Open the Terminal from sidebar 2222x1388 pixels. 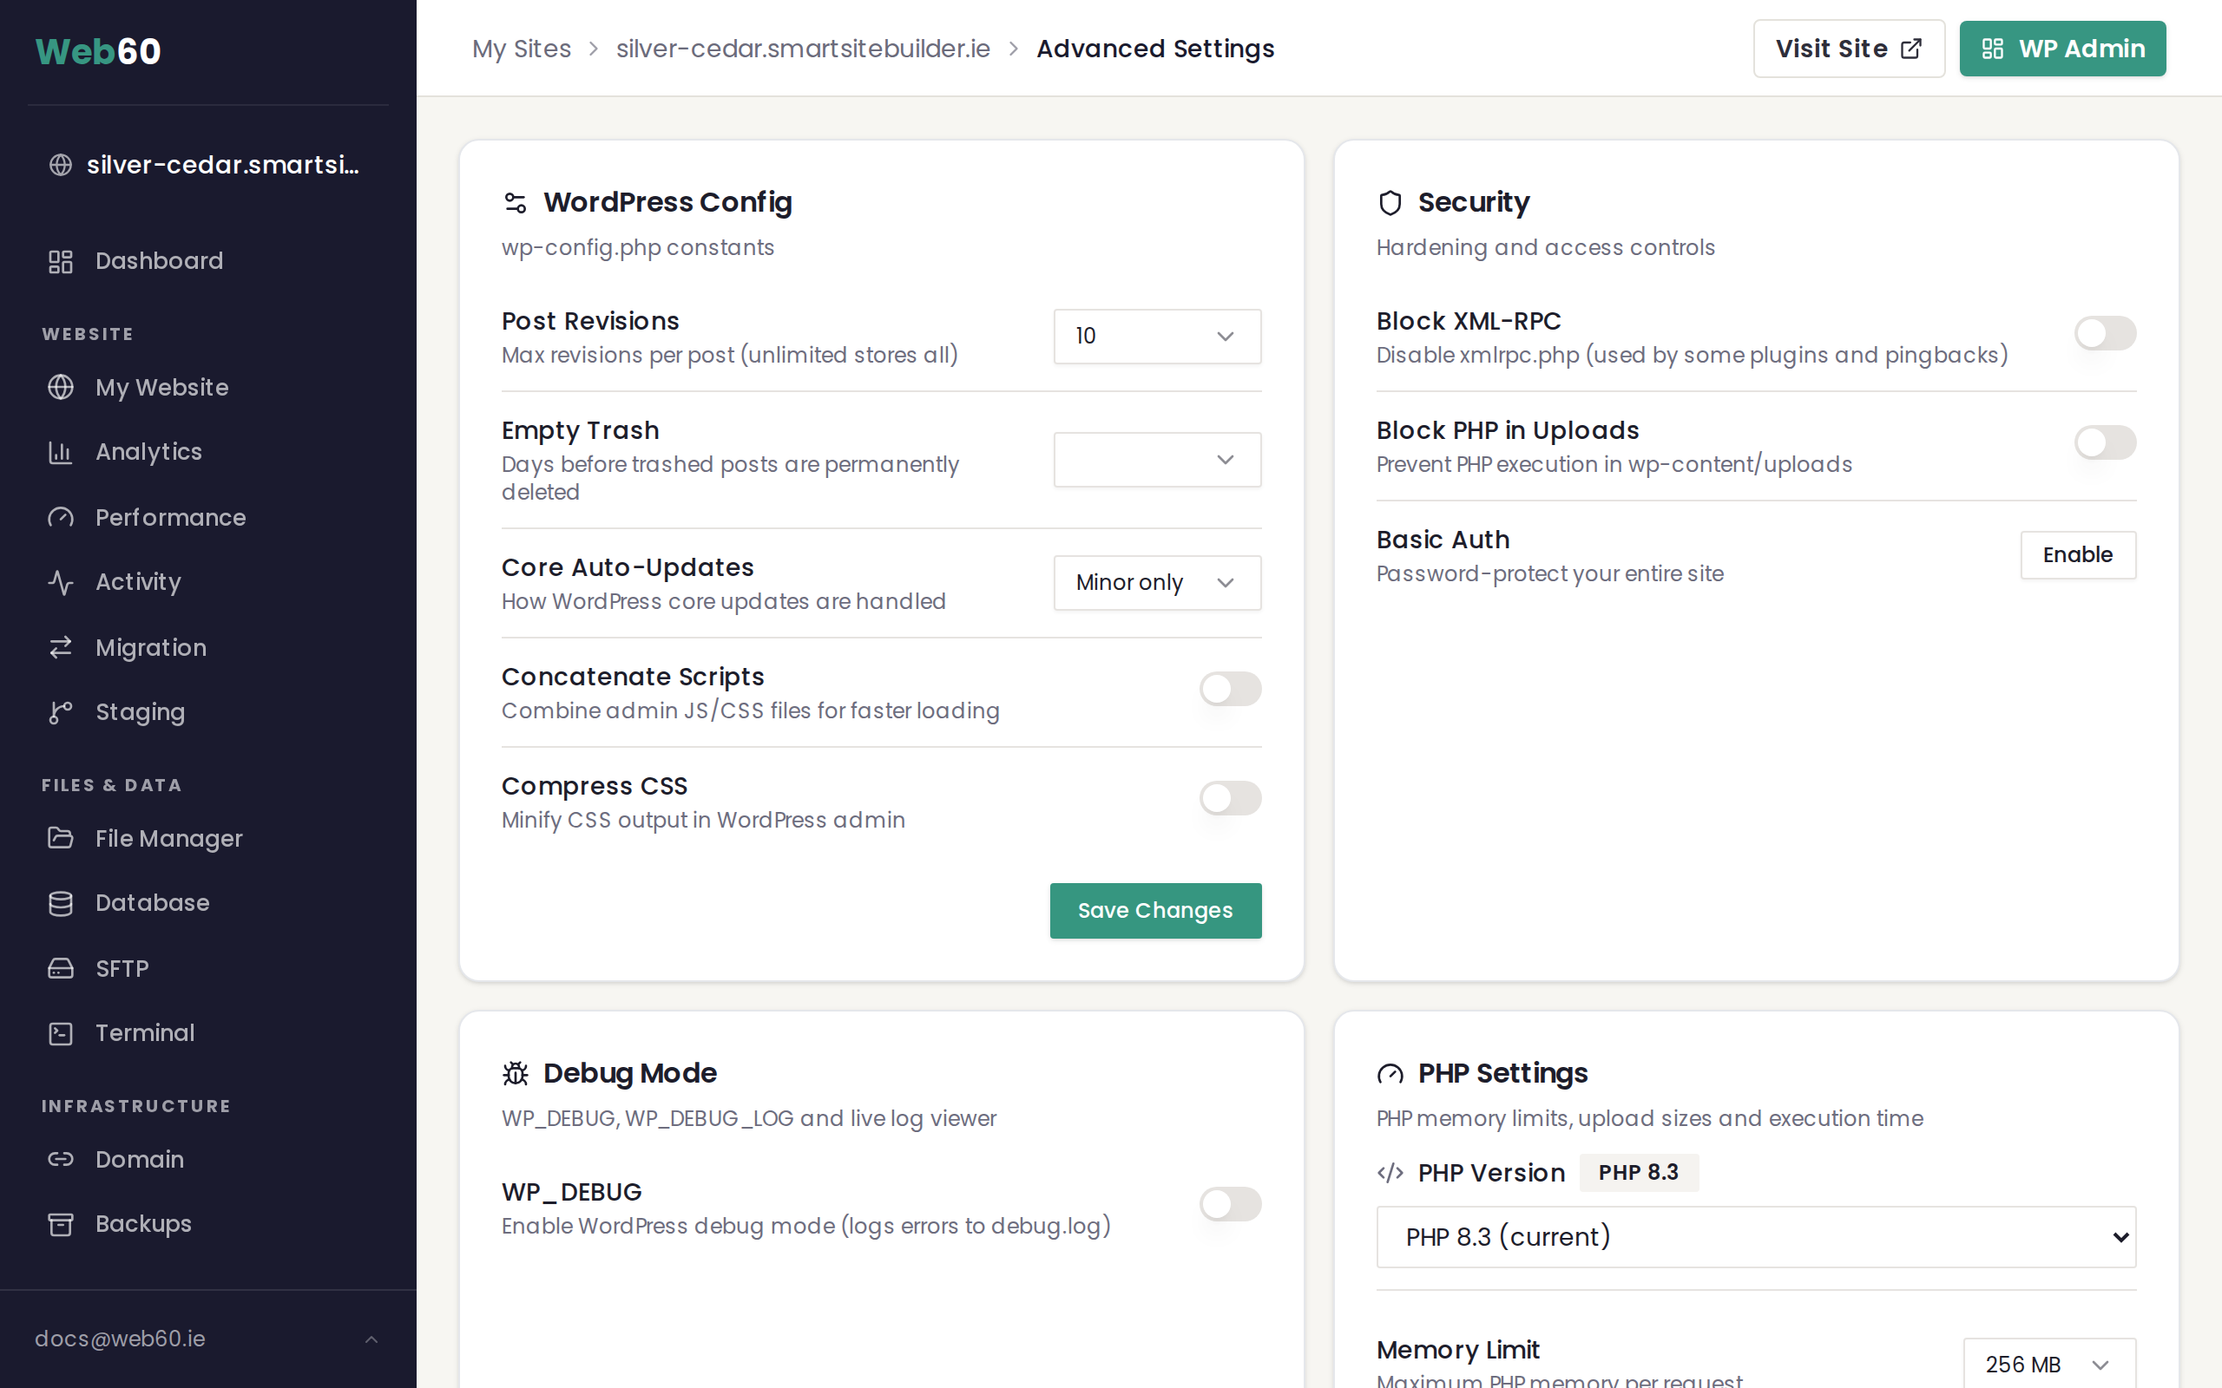pyautogui.click(x=144, y=1032)
